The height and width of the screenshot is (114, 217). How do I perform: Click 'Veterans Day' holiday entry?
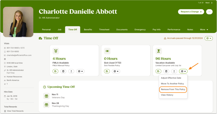click(58, 98)
